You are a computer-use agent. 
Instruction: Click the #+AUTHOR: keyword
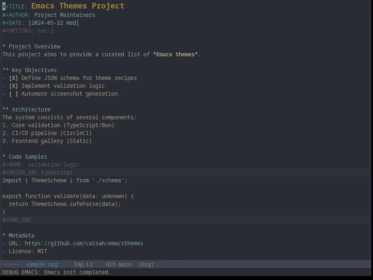pos(17,15)
